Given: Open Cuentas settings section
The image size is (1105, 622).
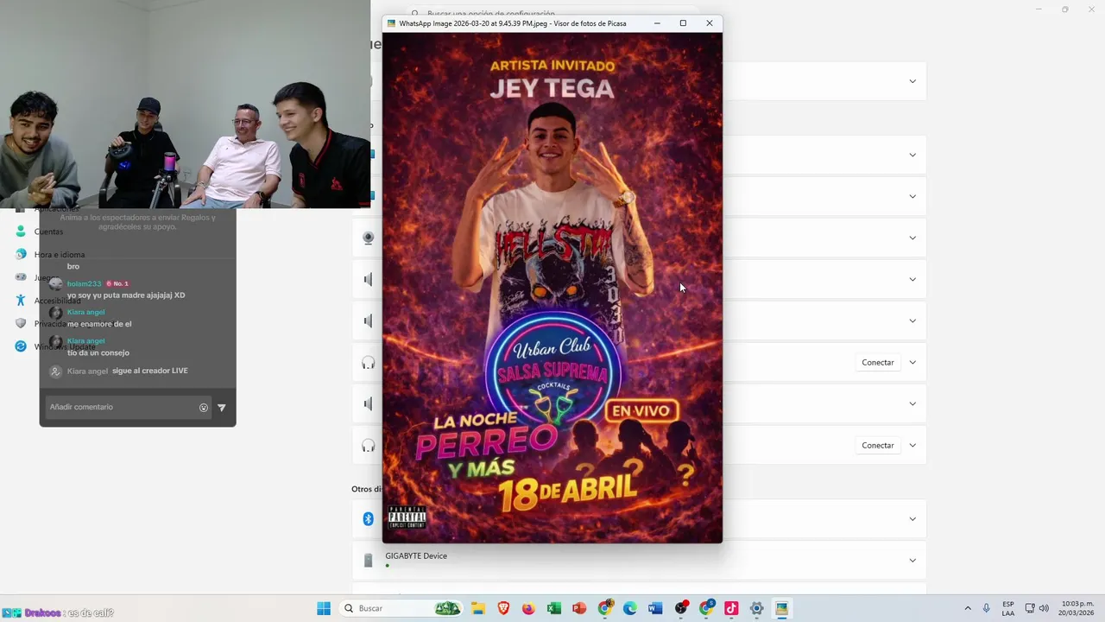Looking at the screenshot, I should 48,232.
